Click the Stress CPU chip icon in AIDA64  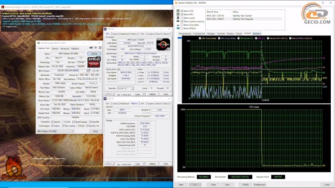(178, 10)
